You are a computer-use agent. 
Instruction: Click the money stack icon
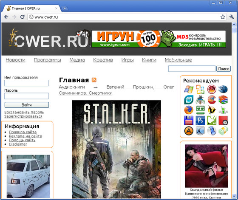click(223, 131)
